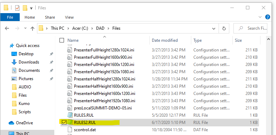Select Quick access in the navigation pane
The height and width of the screenshot is (135, 276).
tap(28, 46)
